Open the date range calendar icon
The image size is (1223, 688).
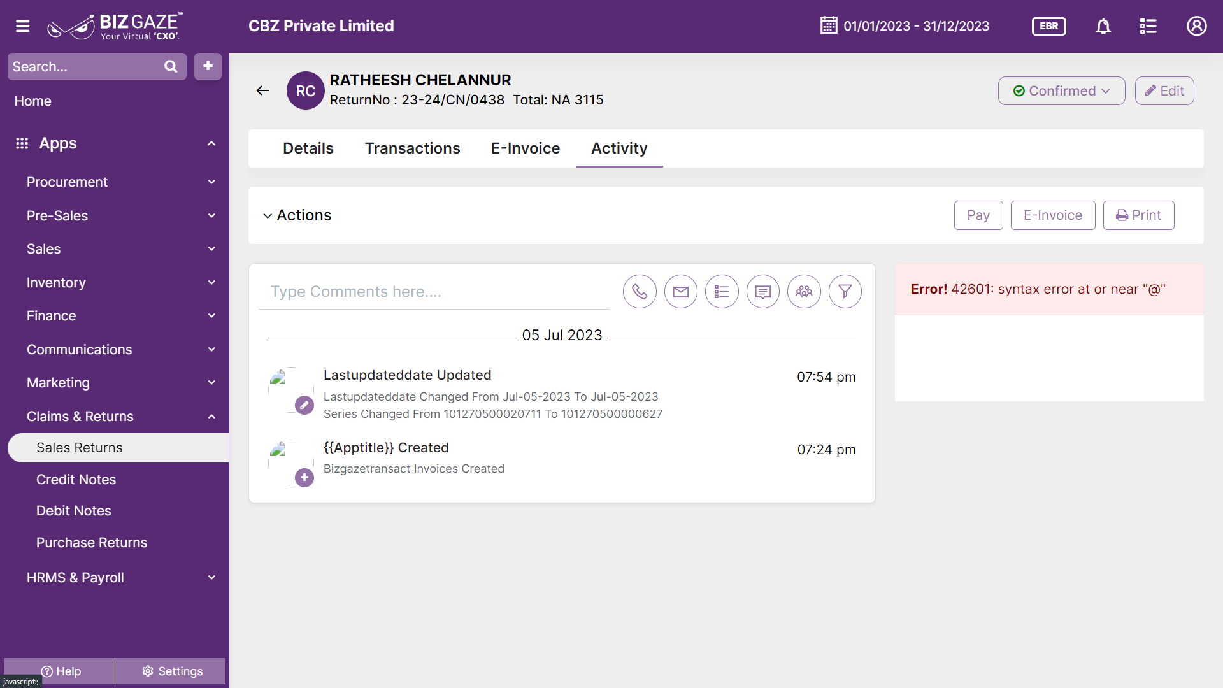(x=829, y=25)
